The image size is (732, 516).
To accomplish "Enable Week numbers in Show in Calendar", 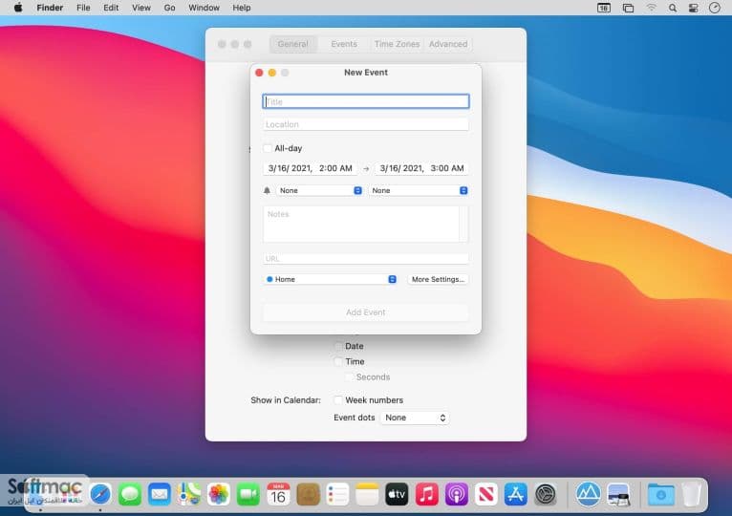I will (338, 400).
